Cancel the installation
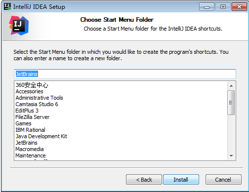Viewport: 249px width, 192px height. pos(223,180)
